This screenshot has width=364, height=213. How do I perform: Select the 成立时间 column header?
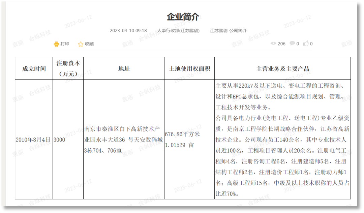[x=34, y=69]
